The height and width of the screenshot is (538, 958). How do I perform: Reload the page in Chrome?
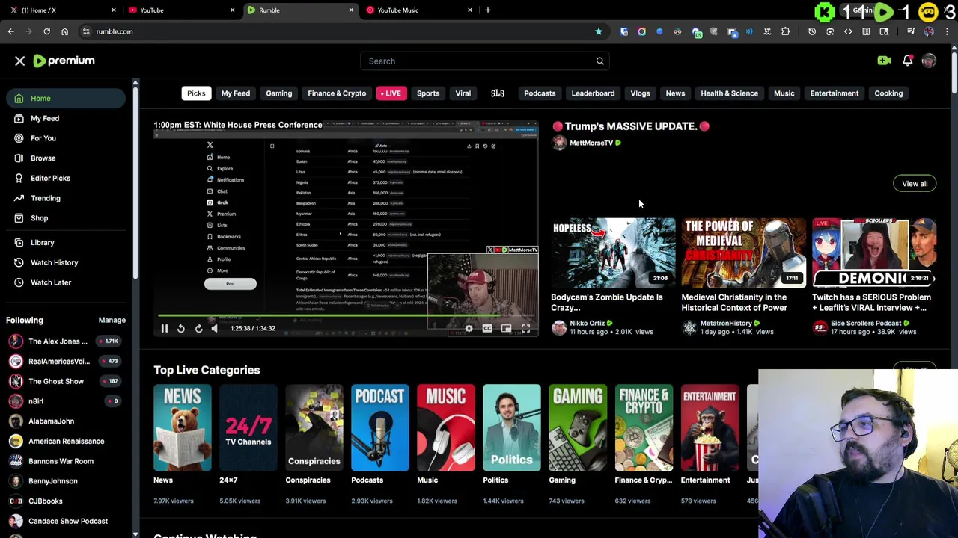pos(46,31)
